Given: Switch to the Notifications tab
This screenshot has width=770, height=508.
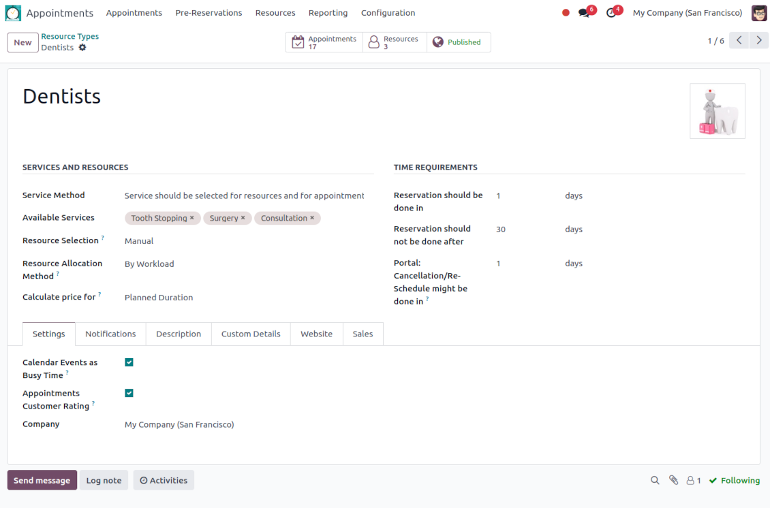Looking at the screenshot, I should click(x=110, y=334).
